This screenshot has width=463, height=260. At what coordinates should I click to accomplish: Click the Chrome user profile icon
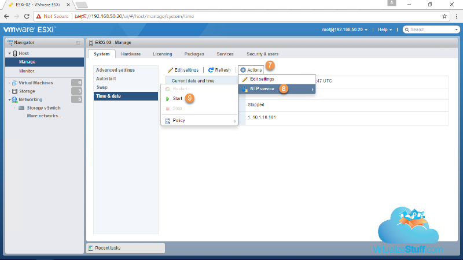pos(392,3)
